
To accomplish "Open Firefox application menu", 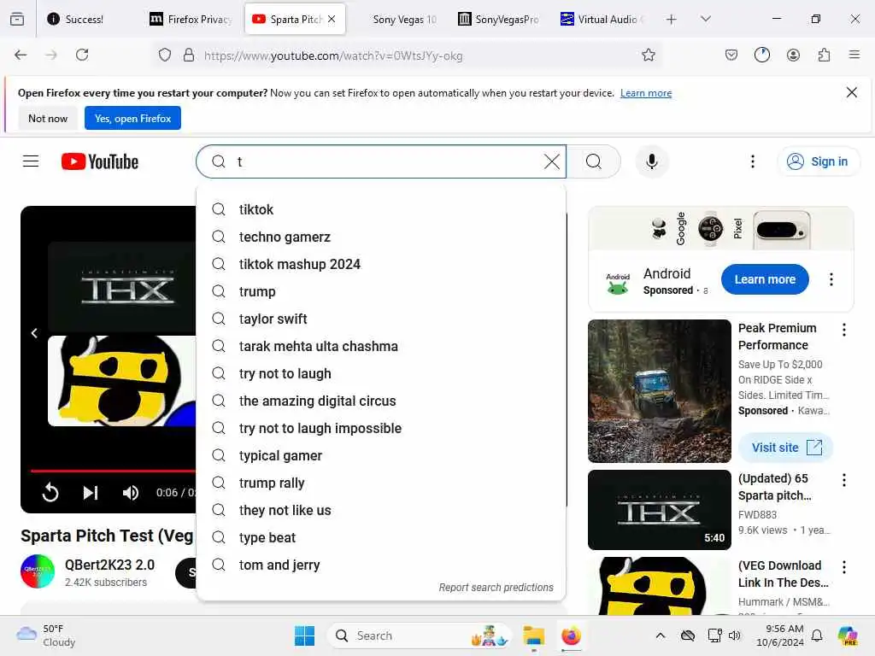I will click(x=854, y=55).
